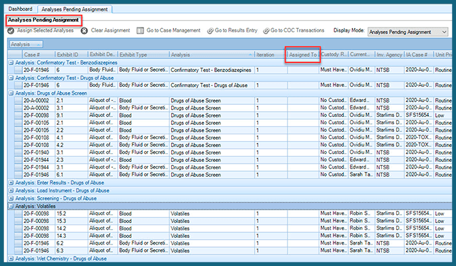This screenshot has height=266, width=456.
Task: Sort by the Analysis column header
Action: (x=211, y=54)
